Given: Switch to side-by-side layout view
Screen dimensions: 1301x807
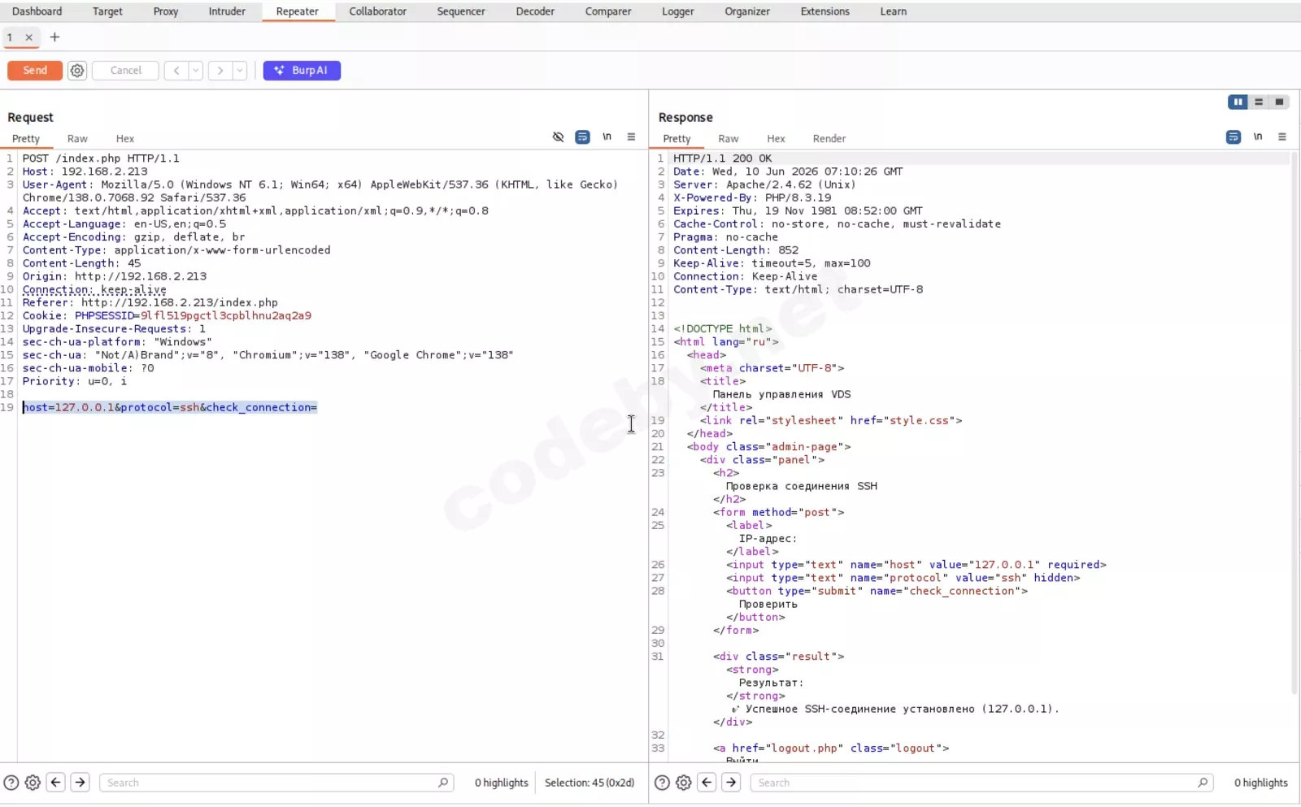Looking at the screenshot, I should [1238, 102].
